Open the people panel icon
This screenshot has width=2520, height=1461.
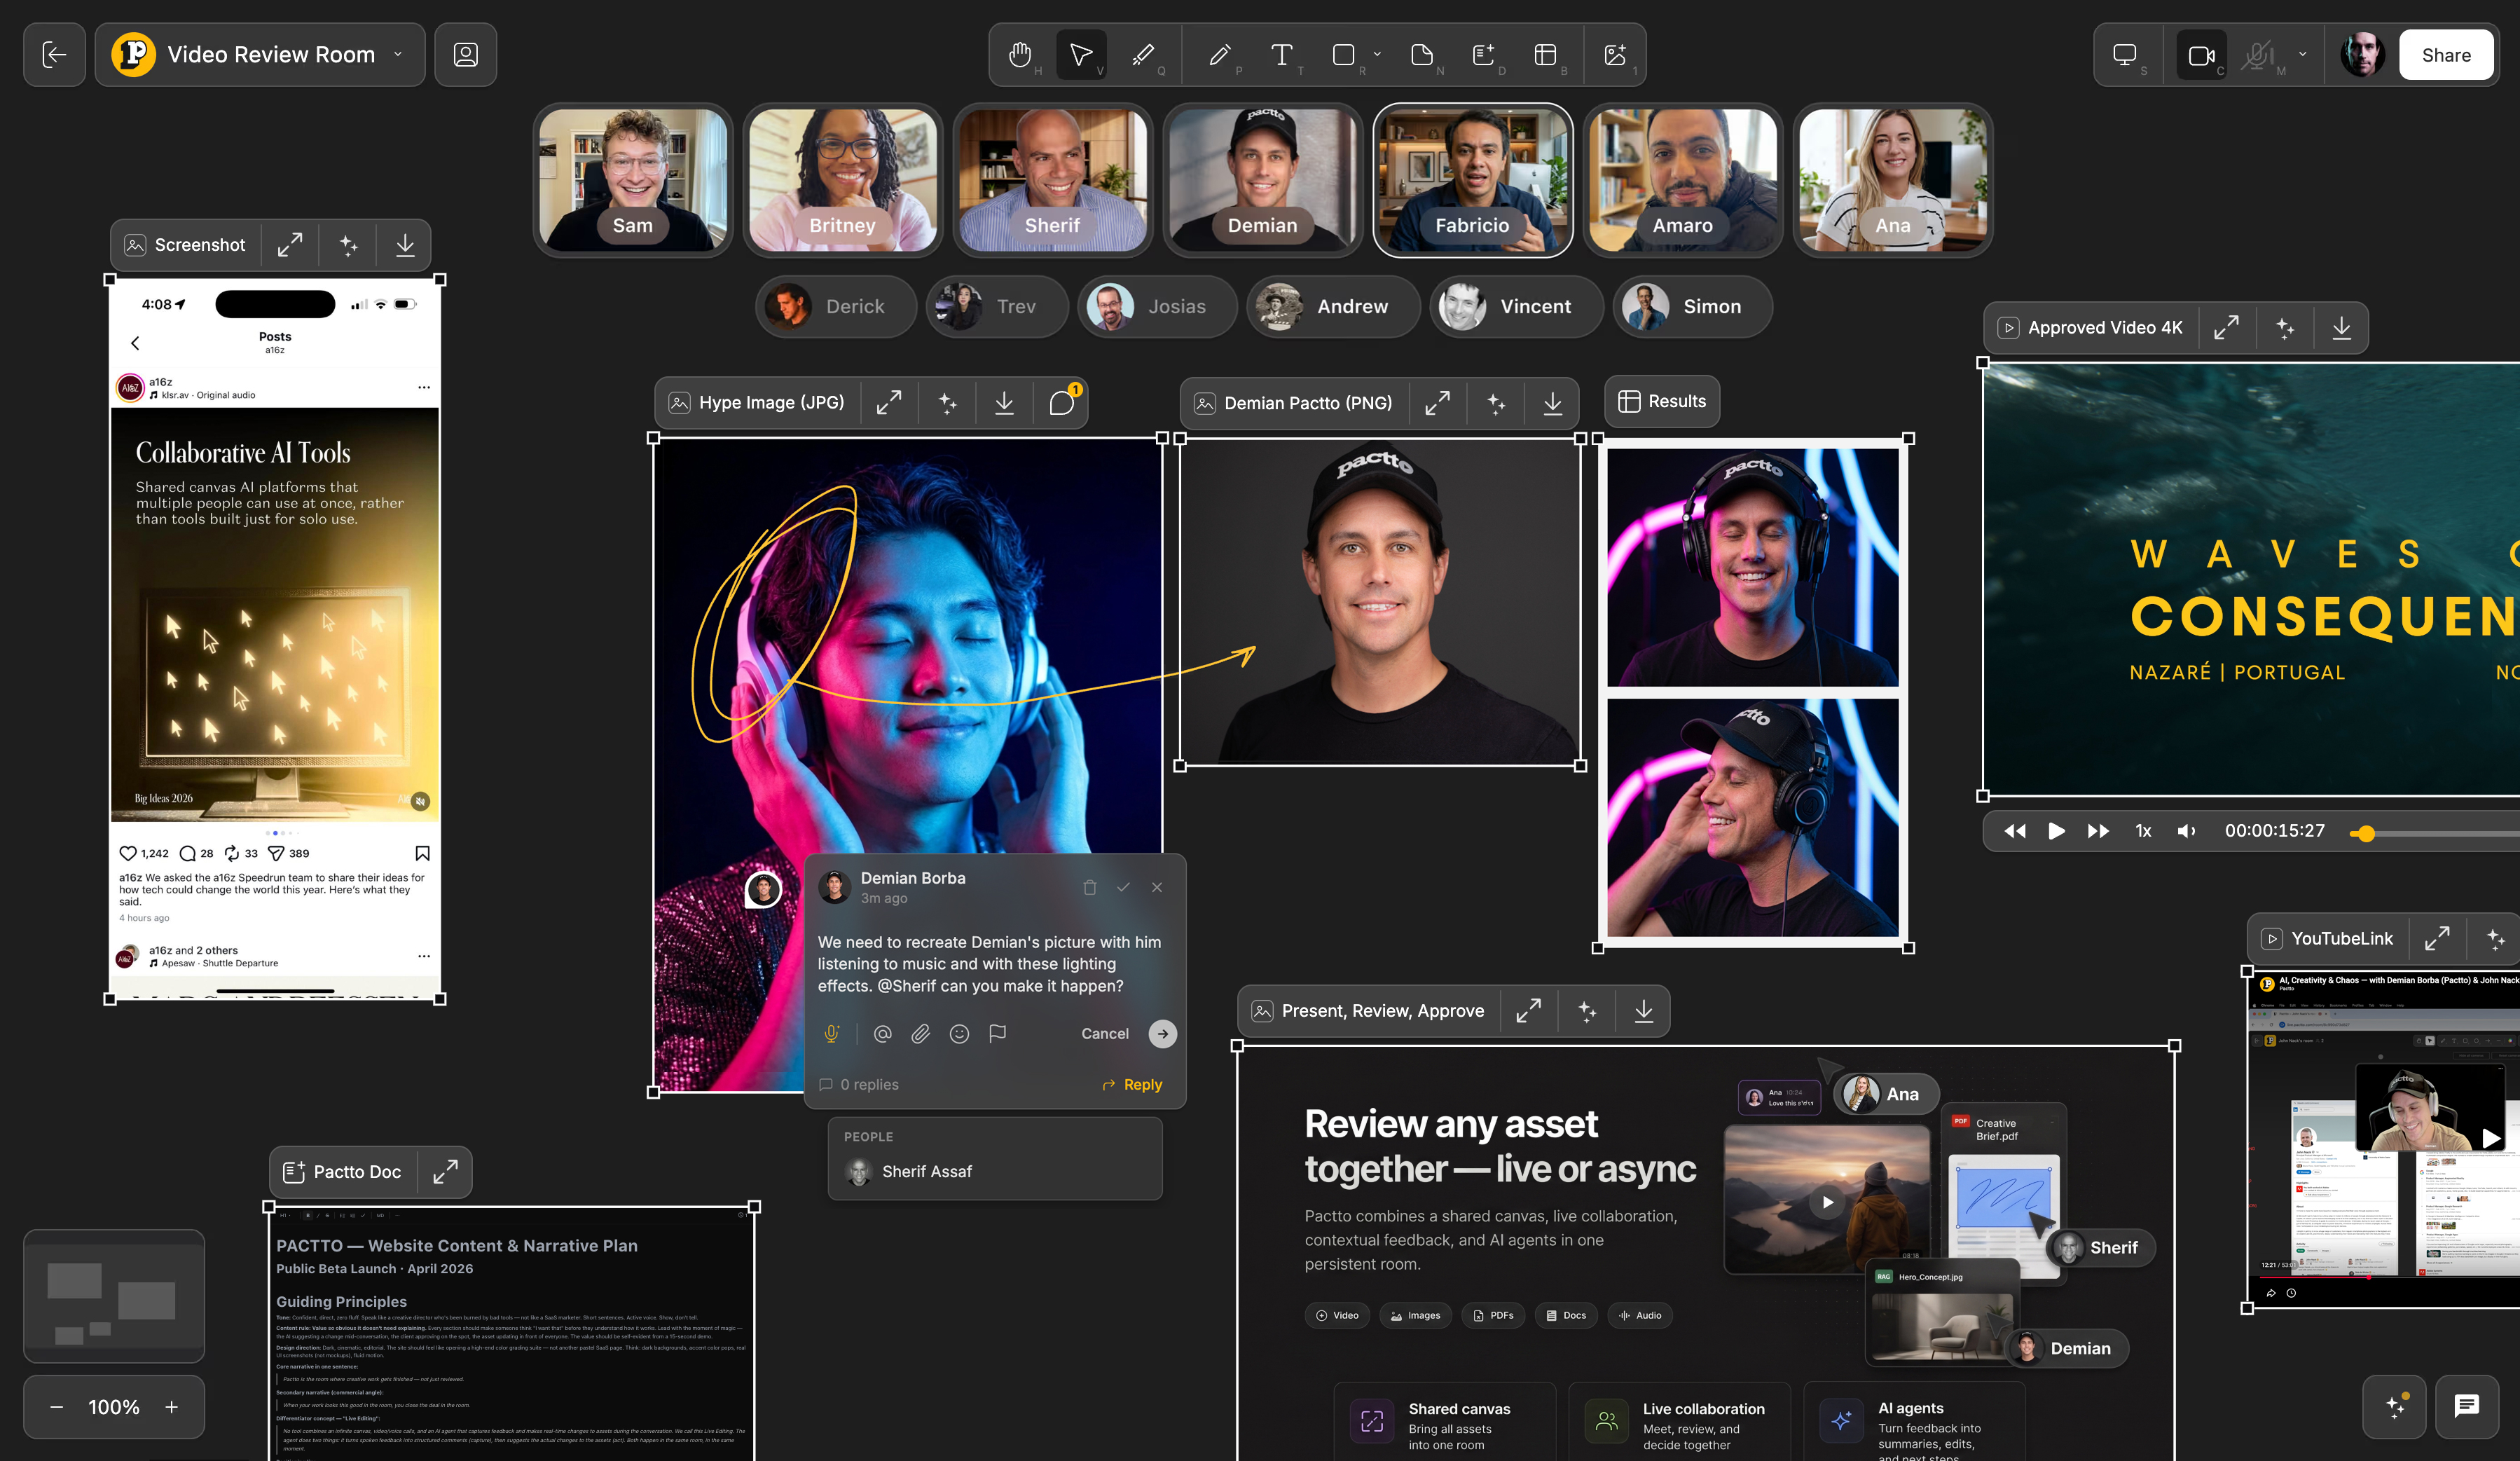pos(465,55)
